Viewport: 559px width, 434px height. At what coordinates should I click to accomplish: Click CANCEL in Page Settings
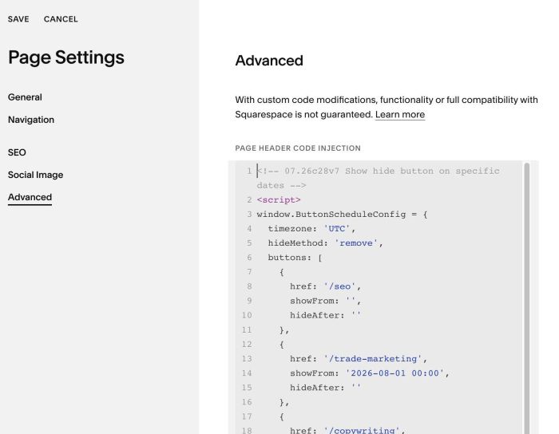(61, 19)
